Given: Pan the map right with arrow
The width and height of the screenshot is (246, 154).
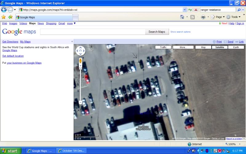Looking at the screenshot, I should coord(84,51).
